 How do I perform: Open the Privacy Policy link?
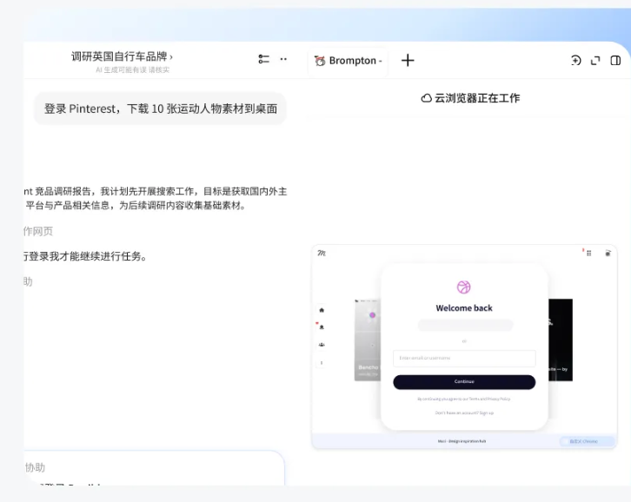[x=499, y=399]
